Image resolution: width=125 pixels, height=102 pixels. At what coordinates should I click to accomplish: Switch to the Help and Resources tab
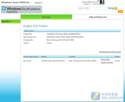click(x=98, y=17)
